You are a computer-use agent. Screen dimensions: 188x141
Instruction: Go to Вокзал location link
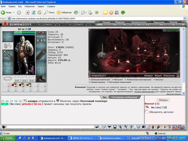point(159,80)
